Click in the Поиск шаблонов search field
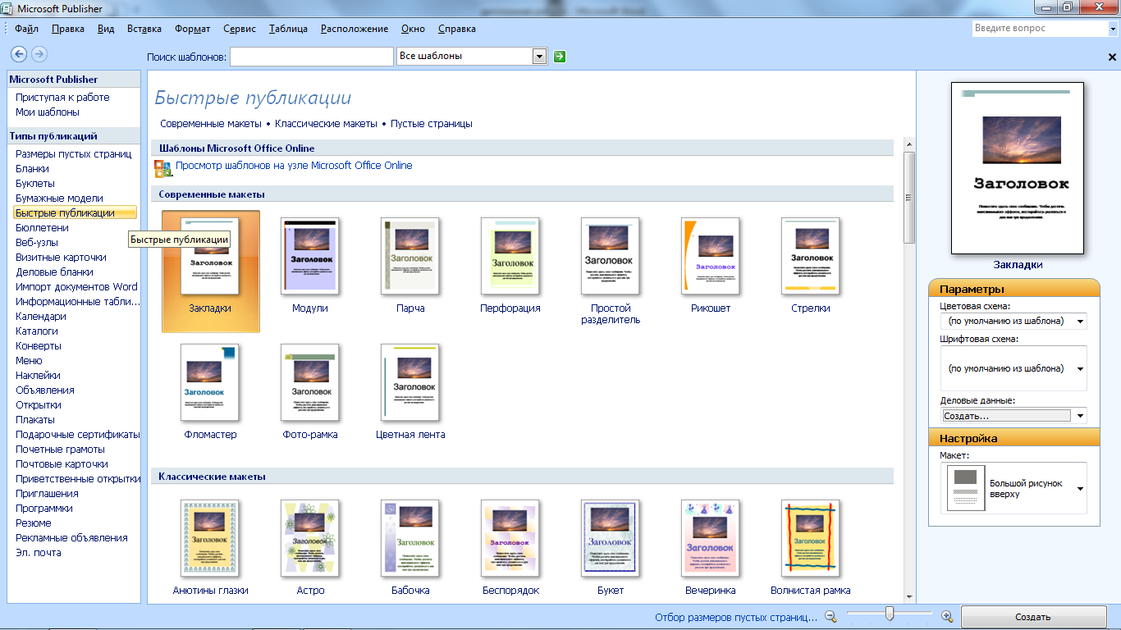The width and height of the screenshot is (1121, 630). pyautogui.click(x=312, y=57)
